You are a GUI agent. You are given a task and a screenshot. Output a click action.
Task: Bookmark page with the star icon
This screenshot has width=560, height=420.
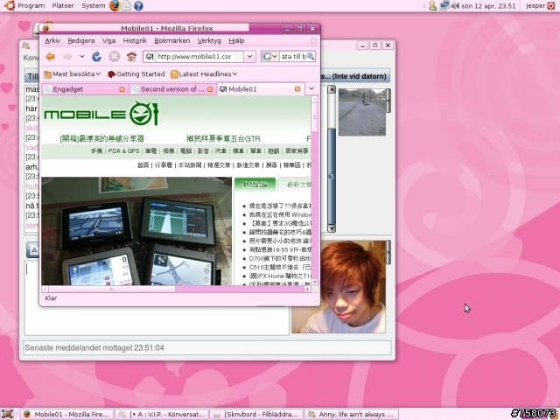(x=239, y=56)
